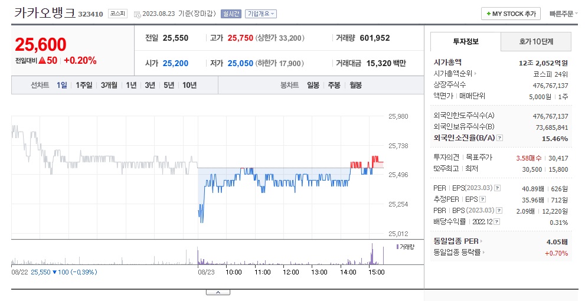Click the stock code 323410
585x301 pixels.
[91, 14]
